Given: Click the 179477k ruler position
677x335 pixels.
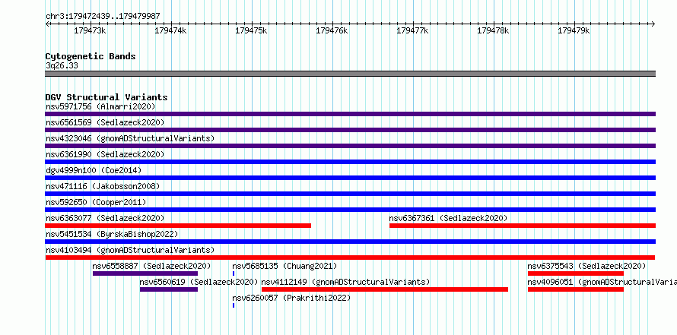Looking at the screenshot, I should (x=412, y=30).
